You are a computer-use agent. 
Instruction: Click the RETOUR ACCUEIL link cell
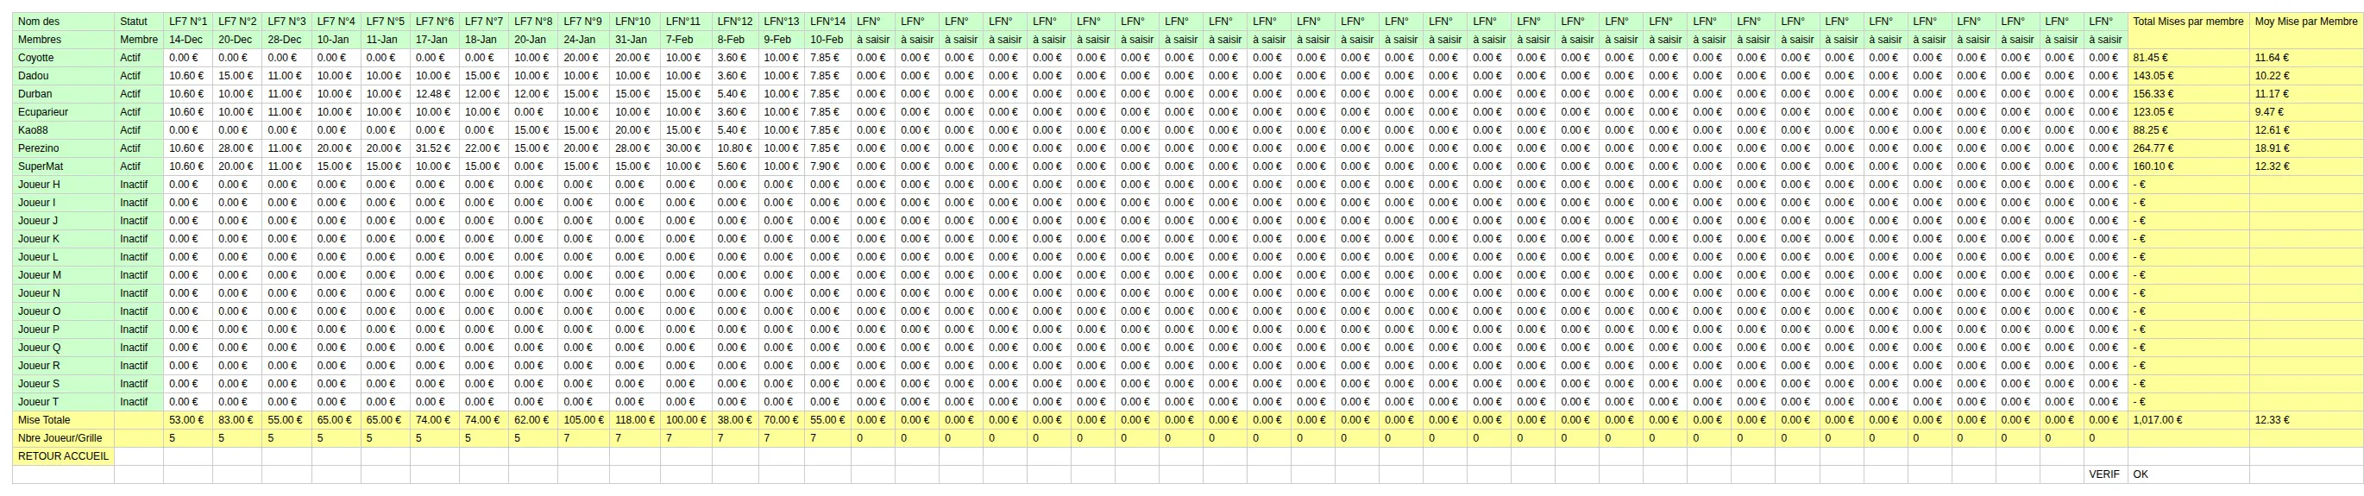pos(63,455)
